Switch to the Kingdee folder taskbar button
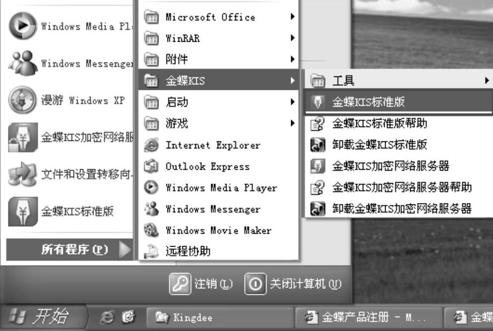The height and width of the screenshot is (331, 493). tap(220, 318)
